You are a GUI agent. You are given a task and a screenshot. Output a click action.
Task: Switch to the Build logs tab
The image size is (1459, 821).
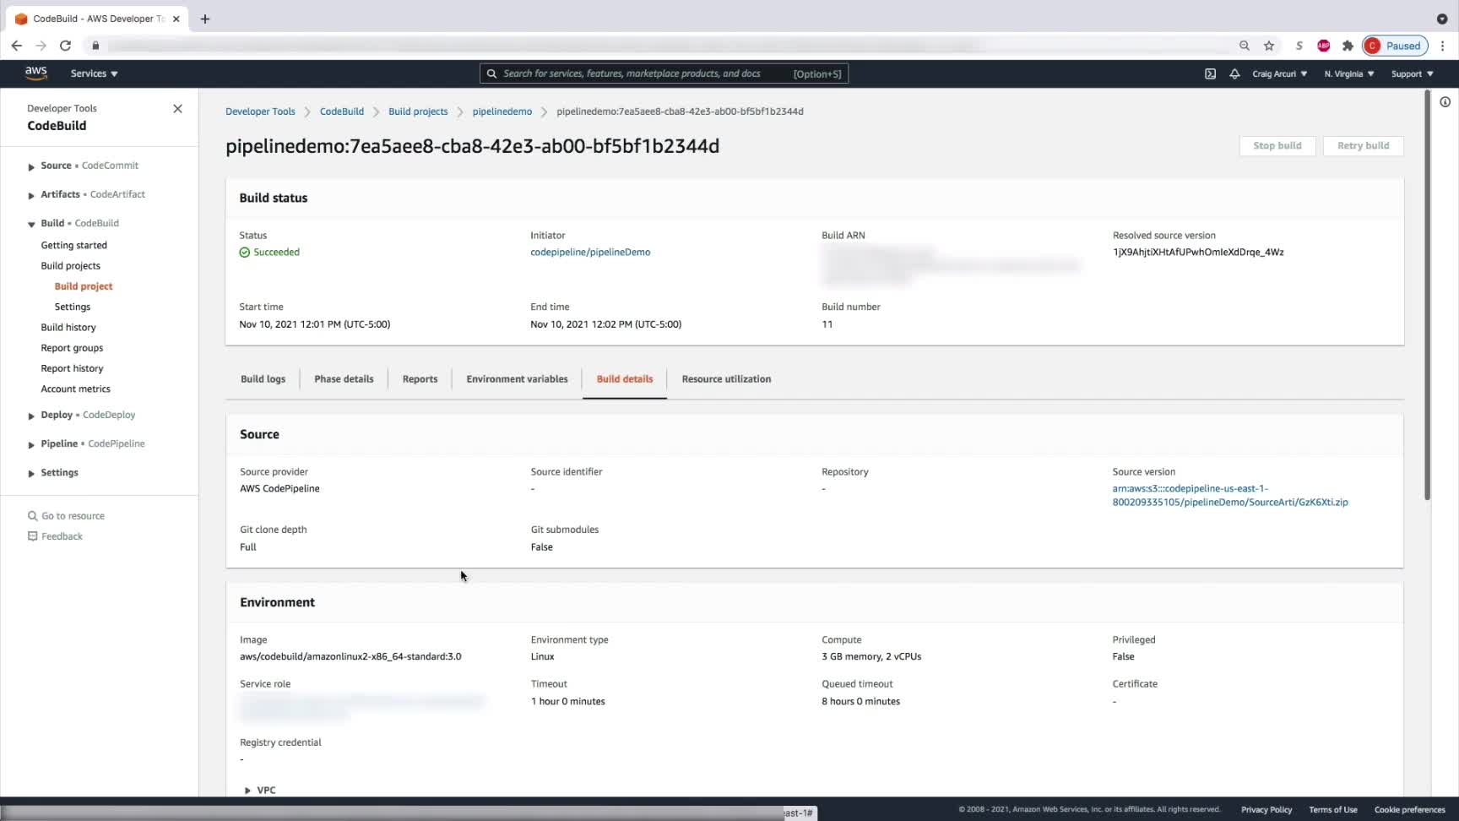click(x=263, y=379)
